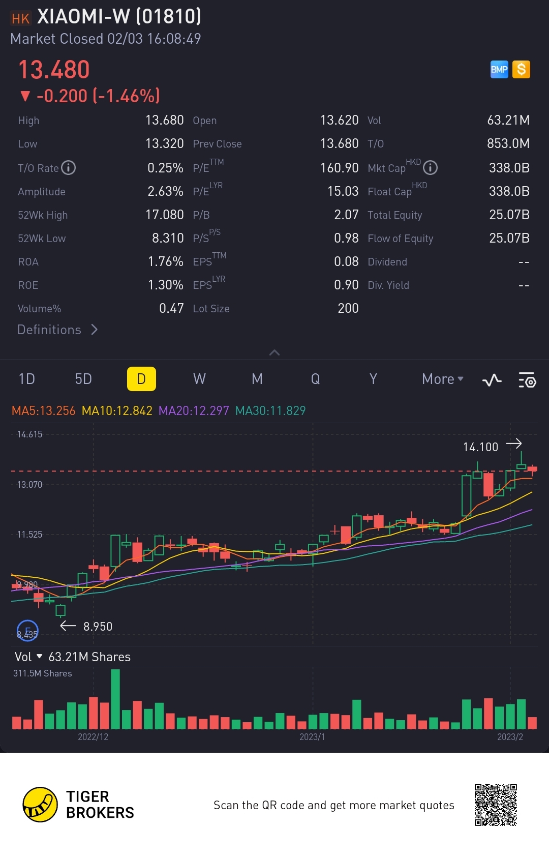The width and height of the screenshot is (549, 857).
Task: Tap the 14.100 high price label
Action: click(480, 447)
